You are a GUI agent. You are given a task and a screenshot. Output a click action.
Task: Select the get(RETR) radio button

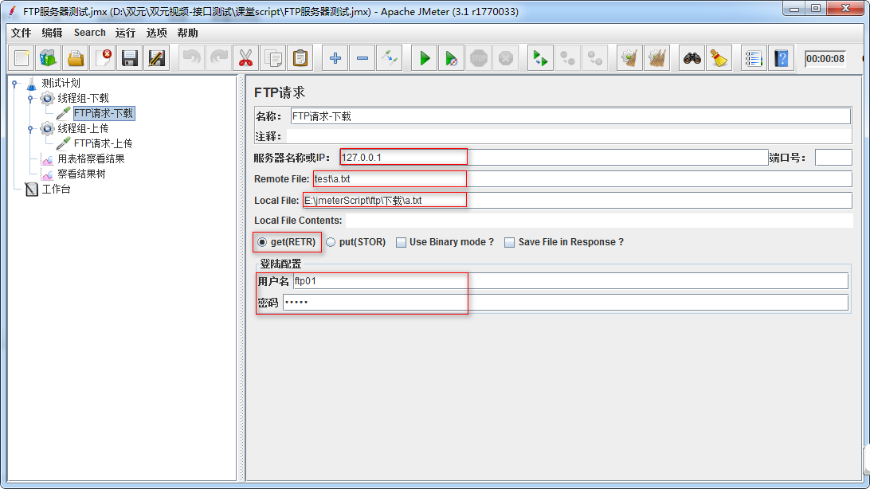click(262, 242)
